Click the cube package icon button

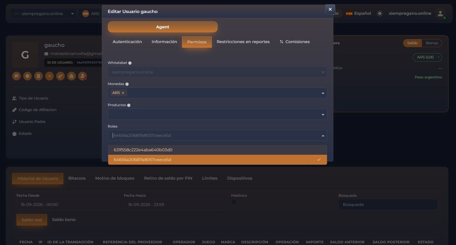27,76
